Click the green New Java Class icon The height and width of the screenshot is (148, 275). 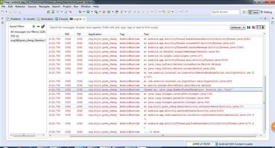click(109, 12)
